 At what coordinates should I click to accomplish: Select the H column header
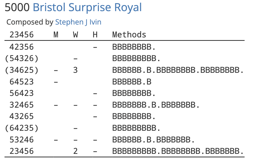coord(95,35)
